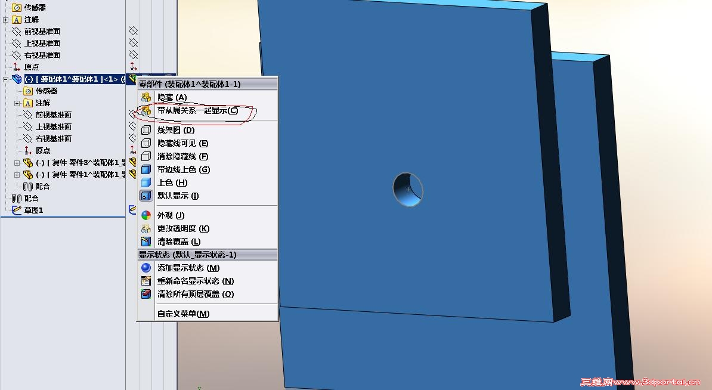Select the 草图1 sketch in the tree

27,211
